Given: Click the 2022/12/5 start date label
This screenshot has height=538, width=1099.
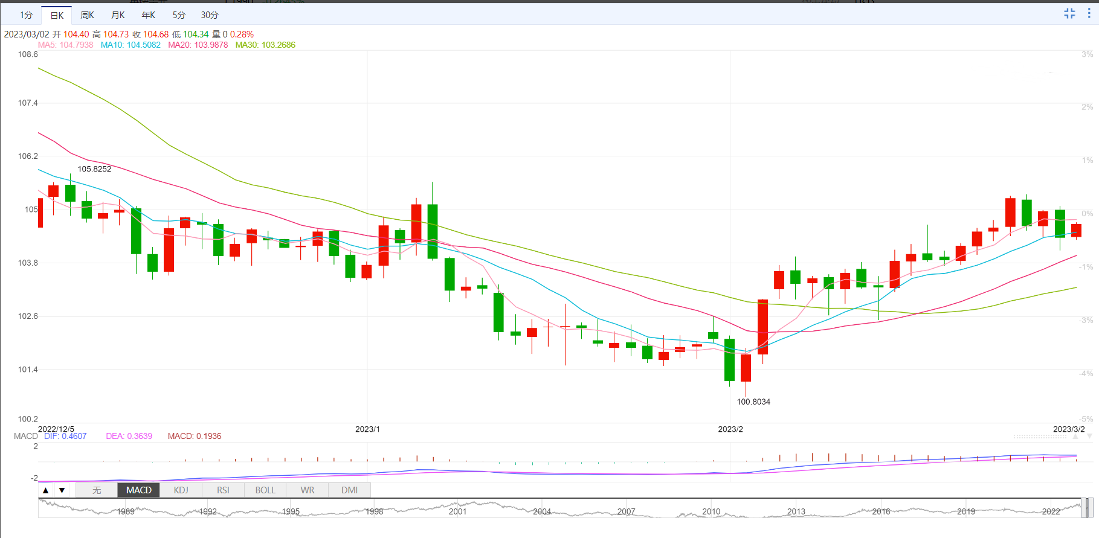Looking at the screenshot, I should [56, 429].
